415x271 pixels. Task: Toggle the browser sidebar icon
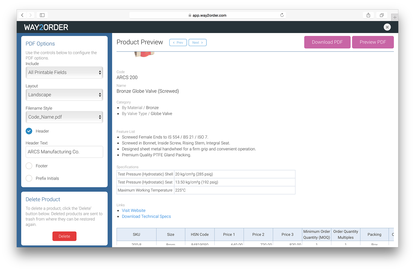(42, 15)
